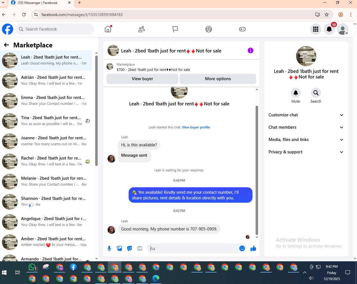Image resolution: width=357 pixels, height=284 pixels.
Task: Click Marketplace listing $700 thumbnail in header
Action: tap(110, 66)
